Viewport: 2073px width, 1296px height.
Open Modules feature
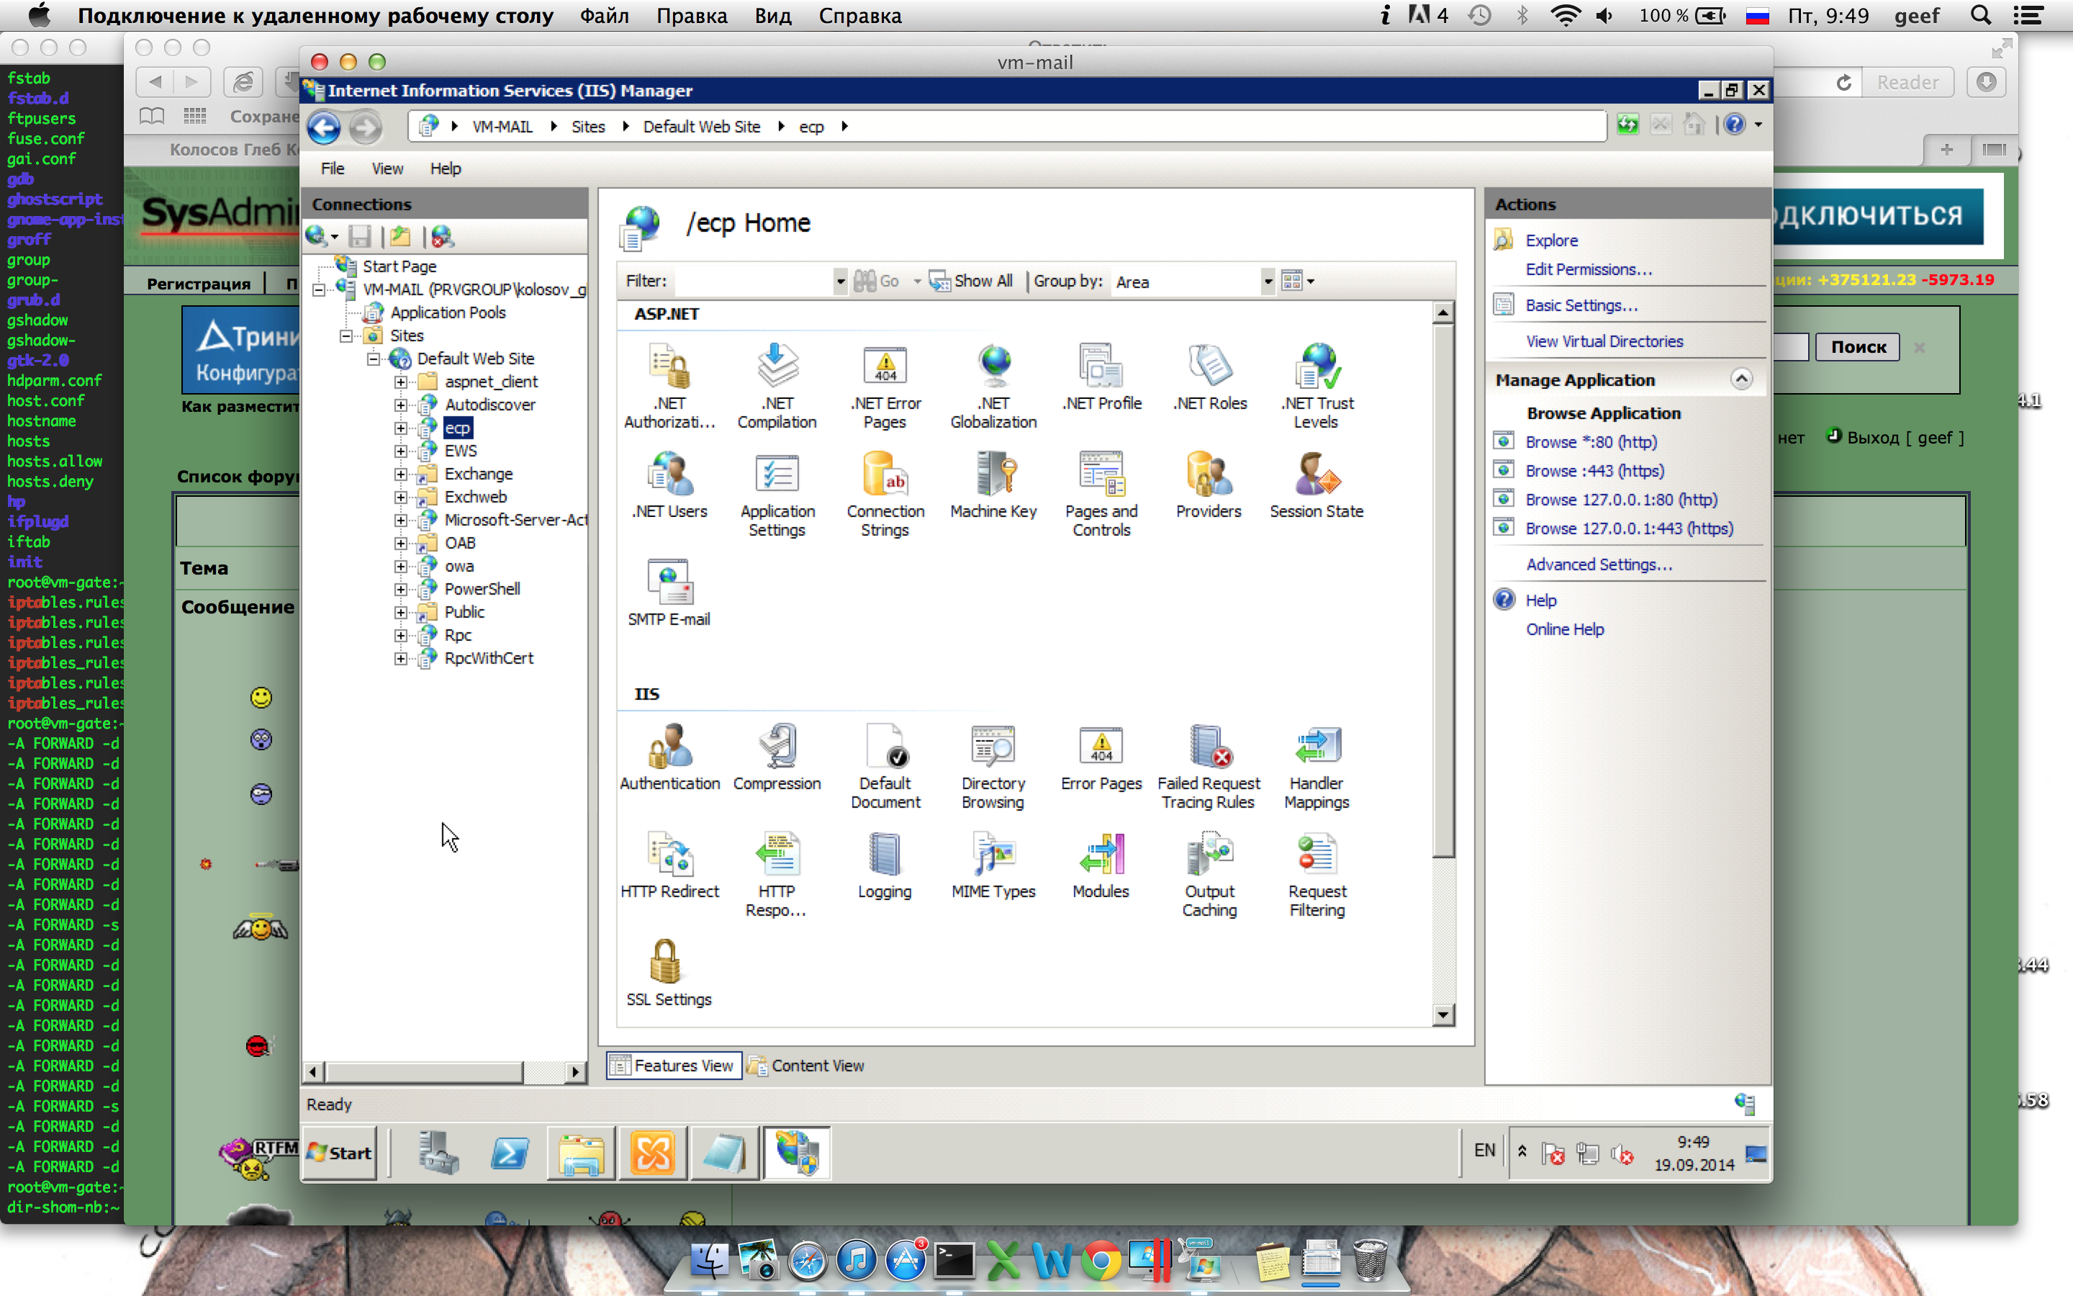pos(1101,865)
